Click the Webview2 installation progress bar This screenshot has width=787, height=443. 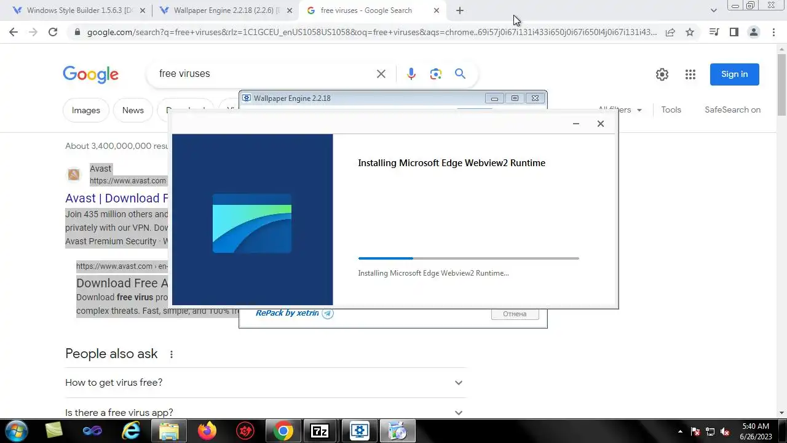click(x=469, y=258)
